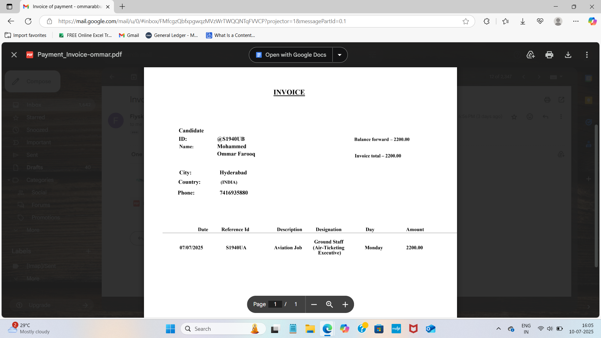Screen dimensions: 601x338
Task: Open browser Extensions icon
Action: pos(486,21)
